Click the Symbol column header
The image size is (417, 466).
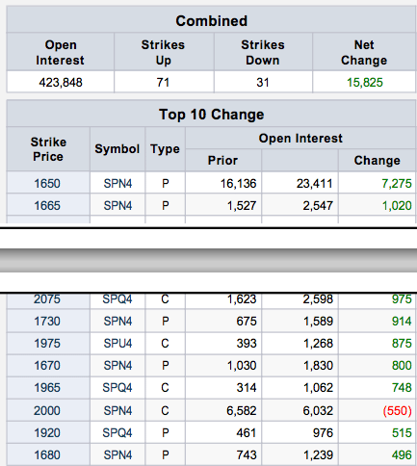coord(117,149)
